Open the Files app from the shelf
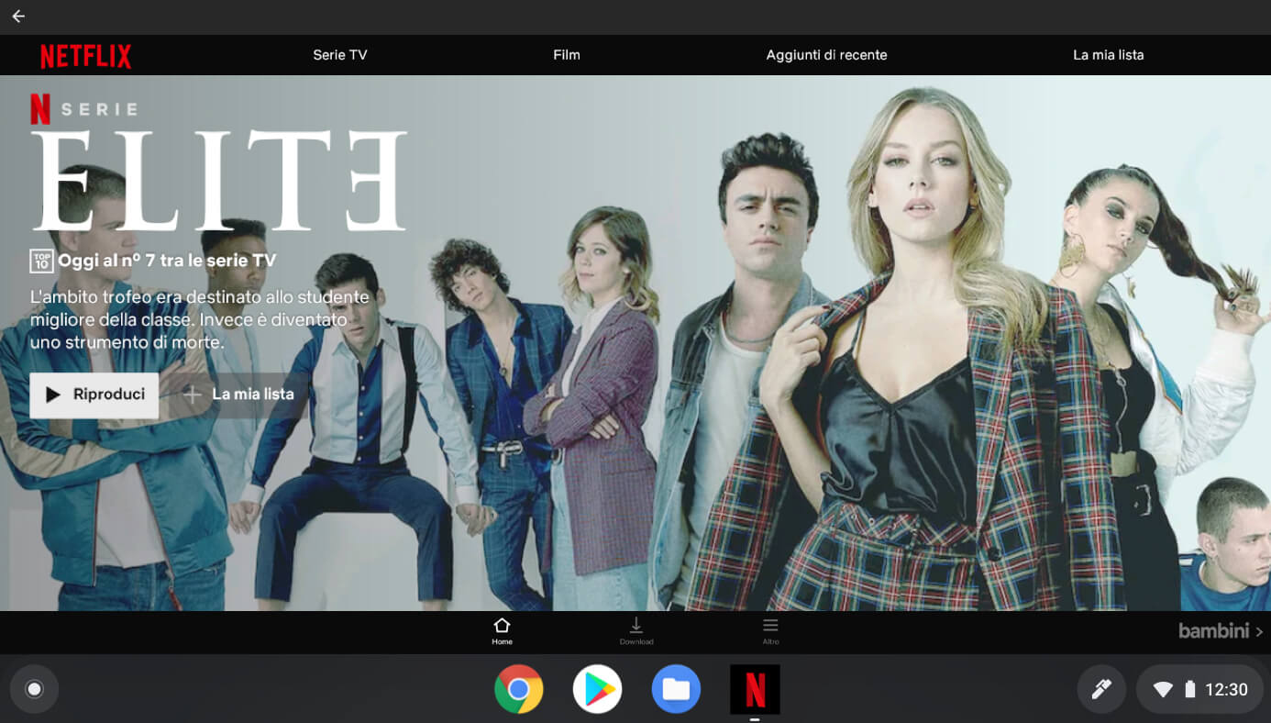The height and width of the screenshot is (723, 1271). click(x=676, y=689)
